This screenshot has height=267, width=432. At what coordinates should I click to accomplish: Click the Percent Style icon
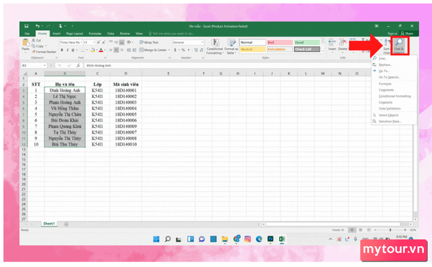(x=183, y=50)
